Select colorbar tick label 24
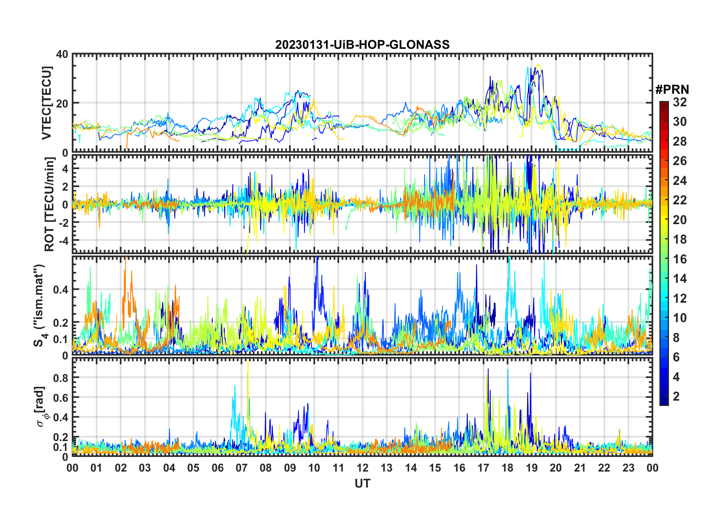This screenshot has width=725, height=507. click(x=680, y=181)
